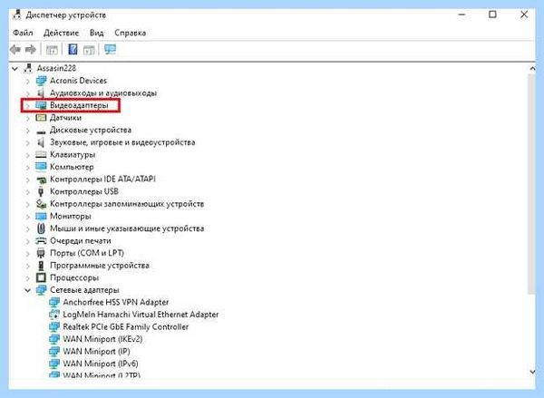The height and width of the screenshot is (398, 544).
Task: Click the properties toolbar icon left of Help
Action: pos(52,50)
